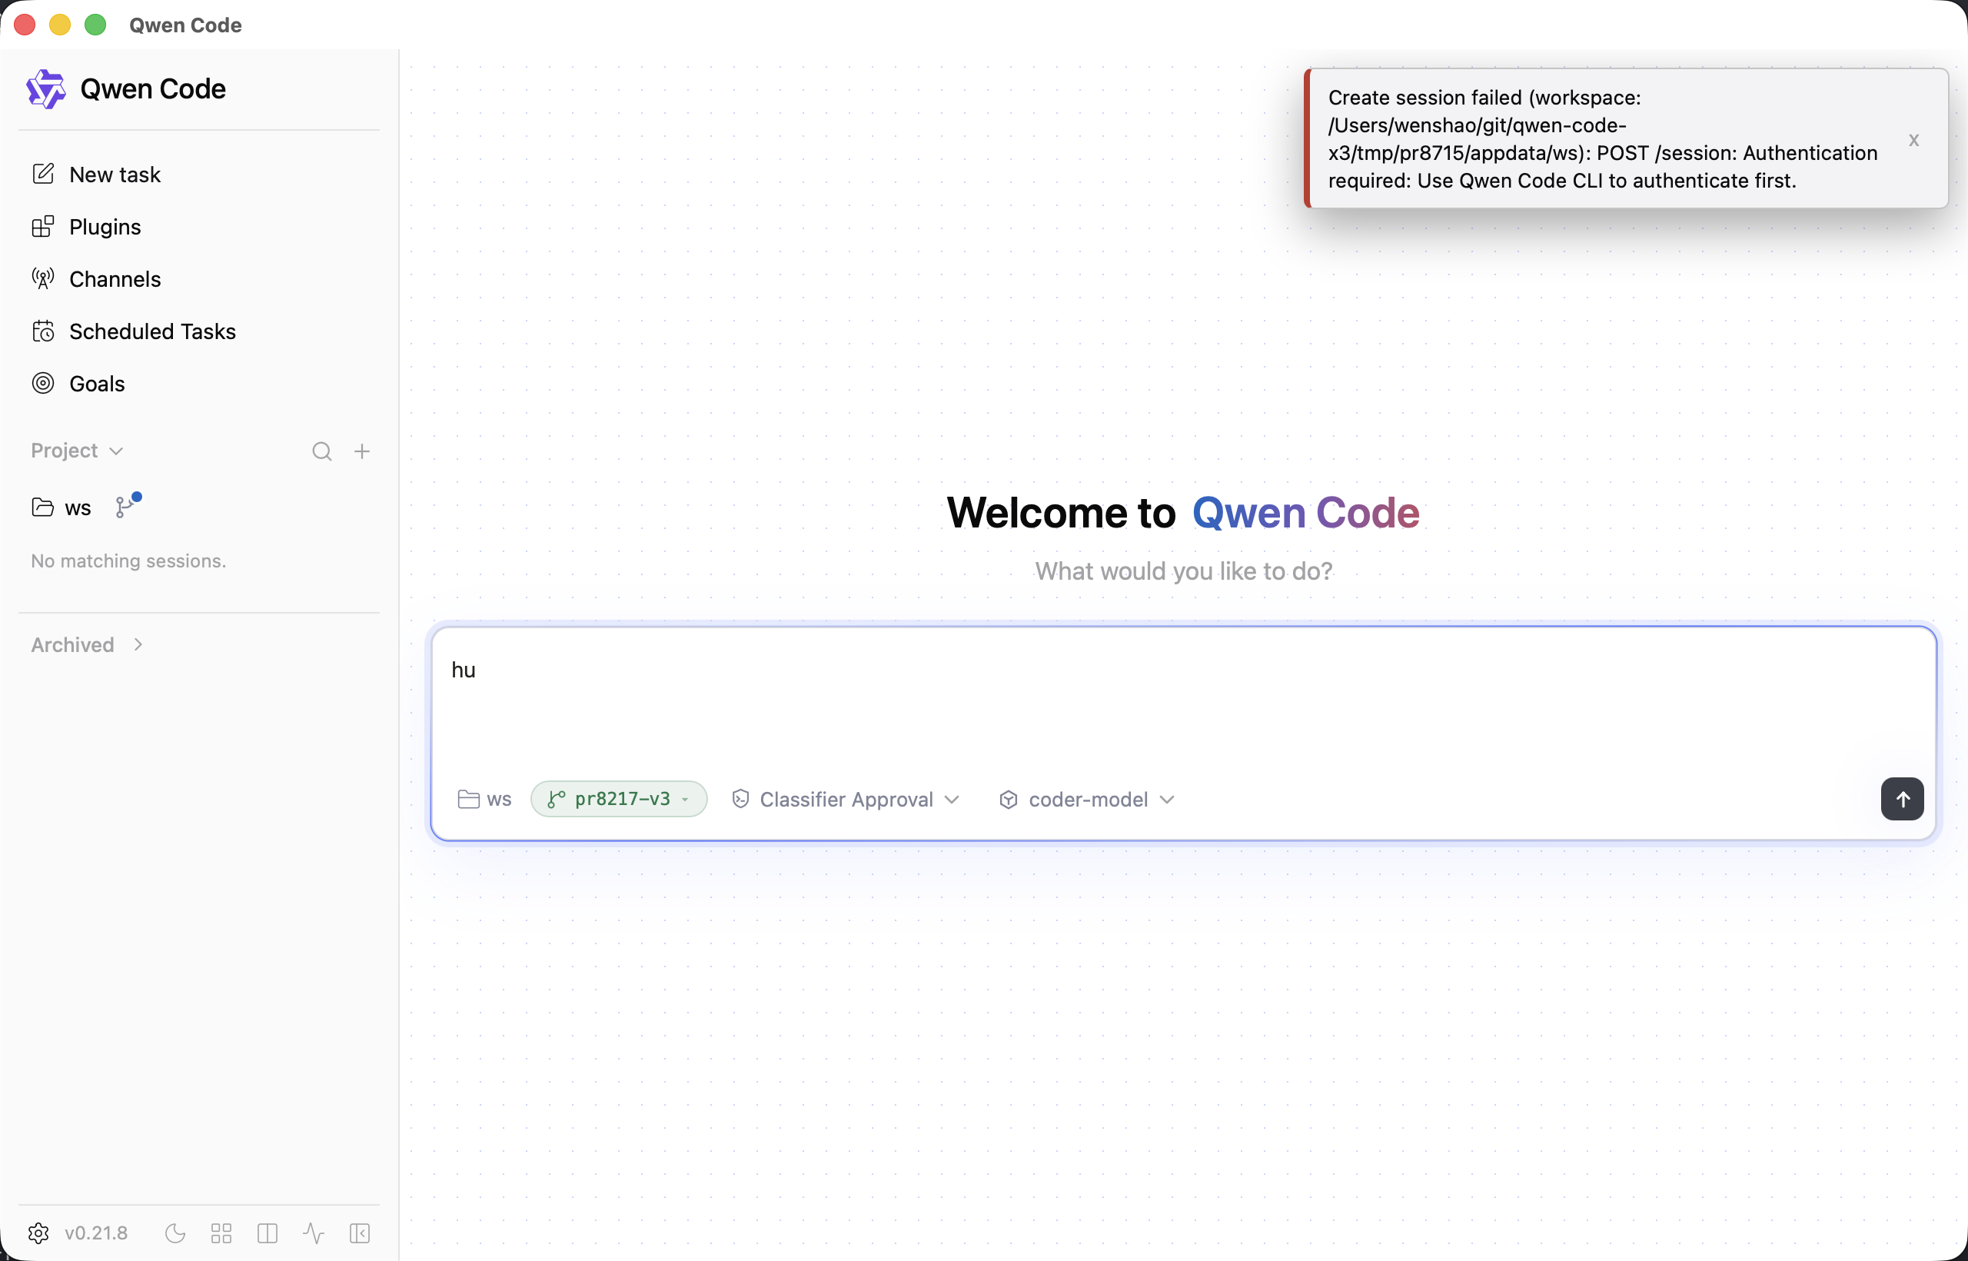Click the Create session failed error message
Image resolution: width=1968 pixels, height=1261 pixels.
[x=1603, y=139]
